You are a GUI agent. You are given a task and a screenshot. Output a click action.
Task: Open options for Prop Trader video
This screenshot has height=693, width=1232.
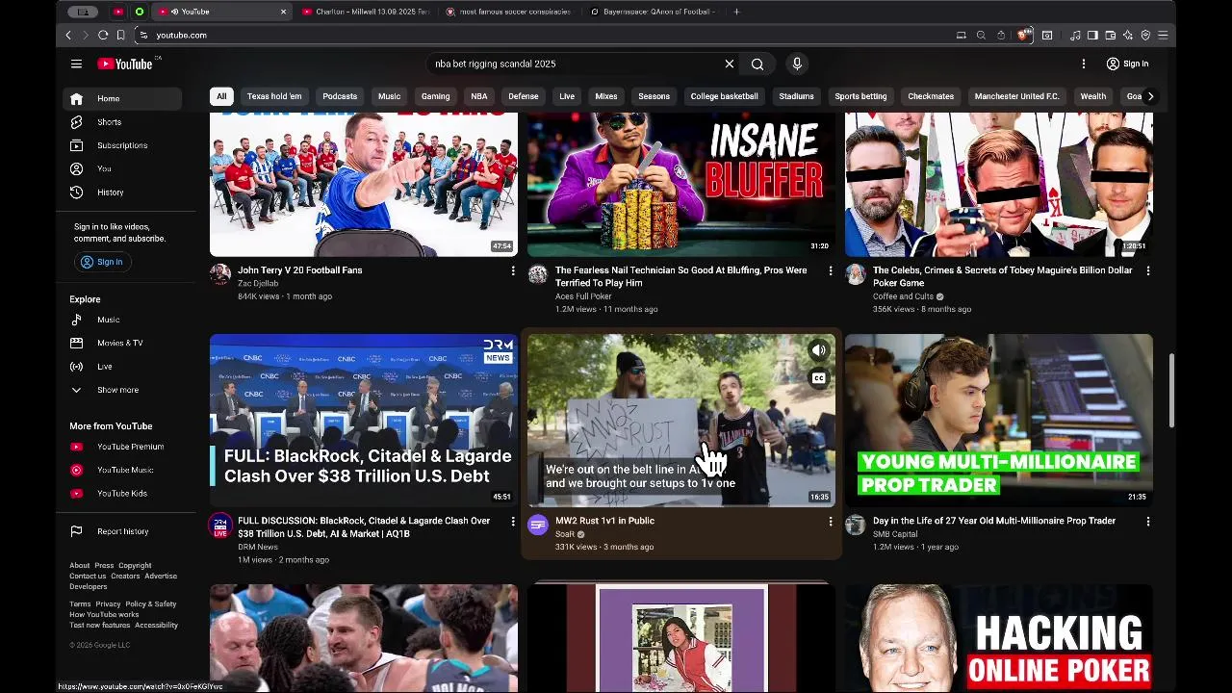click(1148, 522)
